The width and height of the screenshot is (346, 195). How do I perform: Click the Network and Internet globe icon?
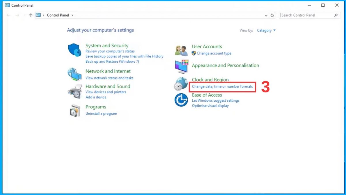(x=74, y=75)
